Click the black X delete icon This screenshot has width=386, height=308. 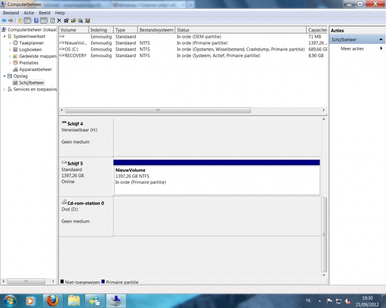click(x=59, y=21)
